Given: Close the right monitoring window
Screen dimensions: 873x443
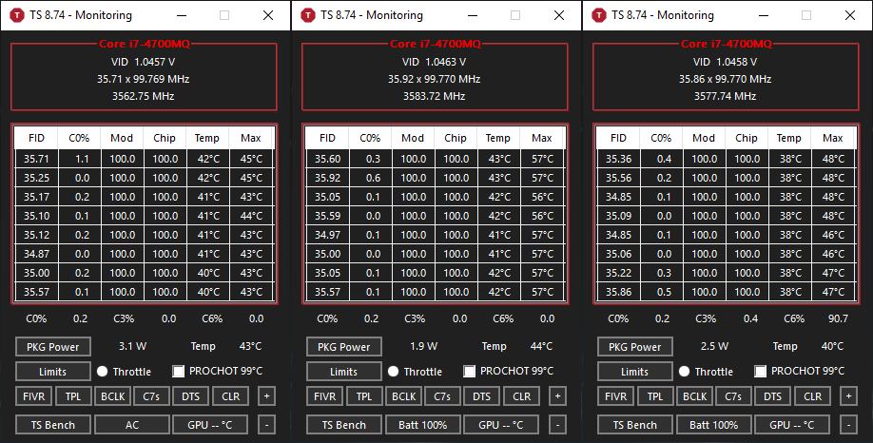Looking at the screenshot, I should click(x=850, y=15).
